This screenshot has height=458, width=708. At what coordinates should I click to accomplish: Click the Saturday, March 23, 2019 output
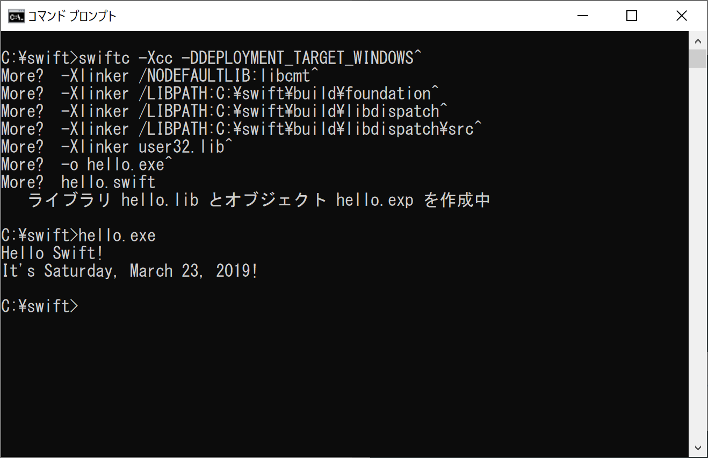click(129, 270)
